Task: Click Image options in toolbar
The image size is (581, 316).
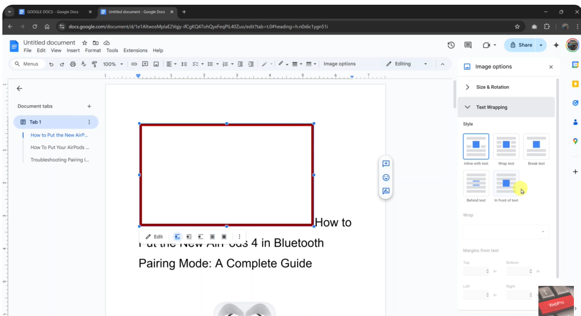Action: [340, 64]
